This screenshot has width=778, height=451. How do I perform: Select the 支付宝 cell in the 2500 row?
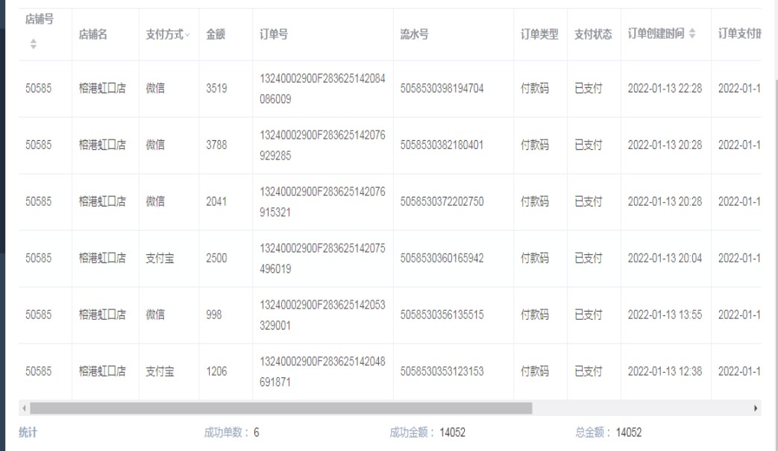(160, 259)
